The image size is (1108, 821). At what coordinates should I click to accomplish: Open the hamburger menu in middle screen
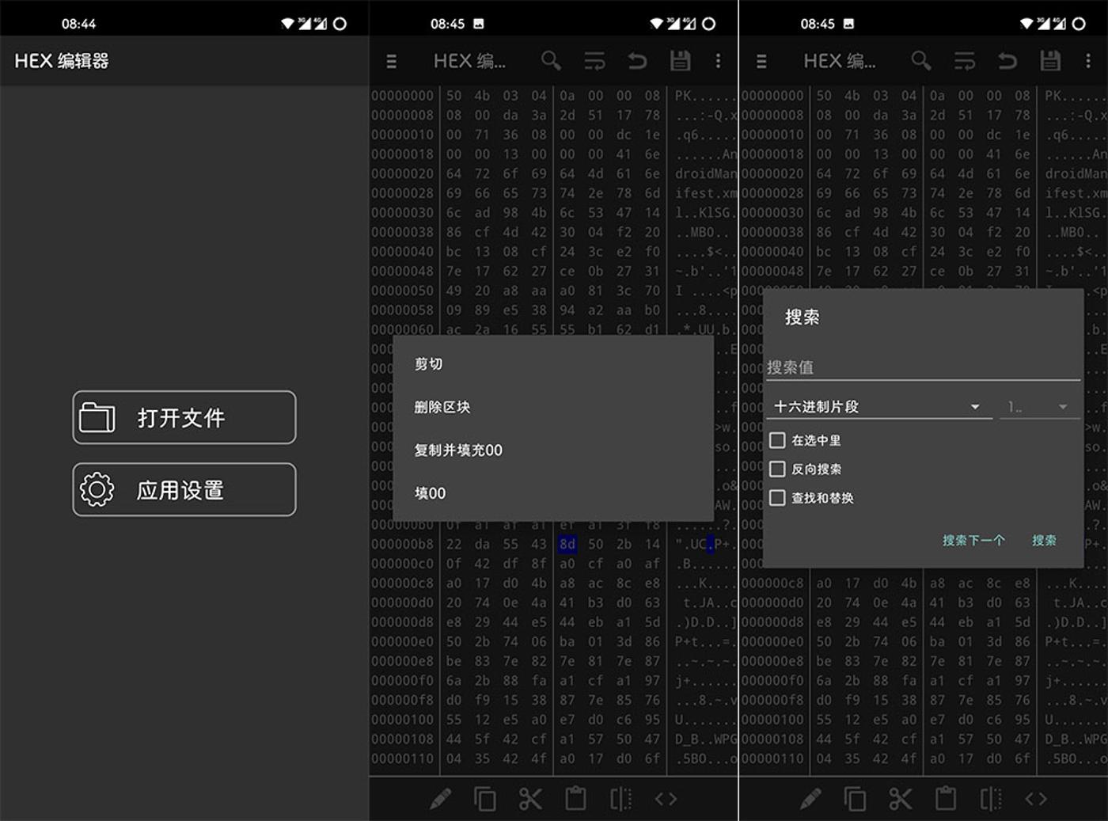[391, 61]
